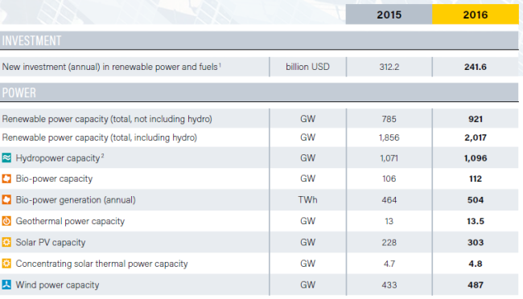Select the 1,071 value cell
The width and height of the screenshot is (523, 299).
click(389, 158)
